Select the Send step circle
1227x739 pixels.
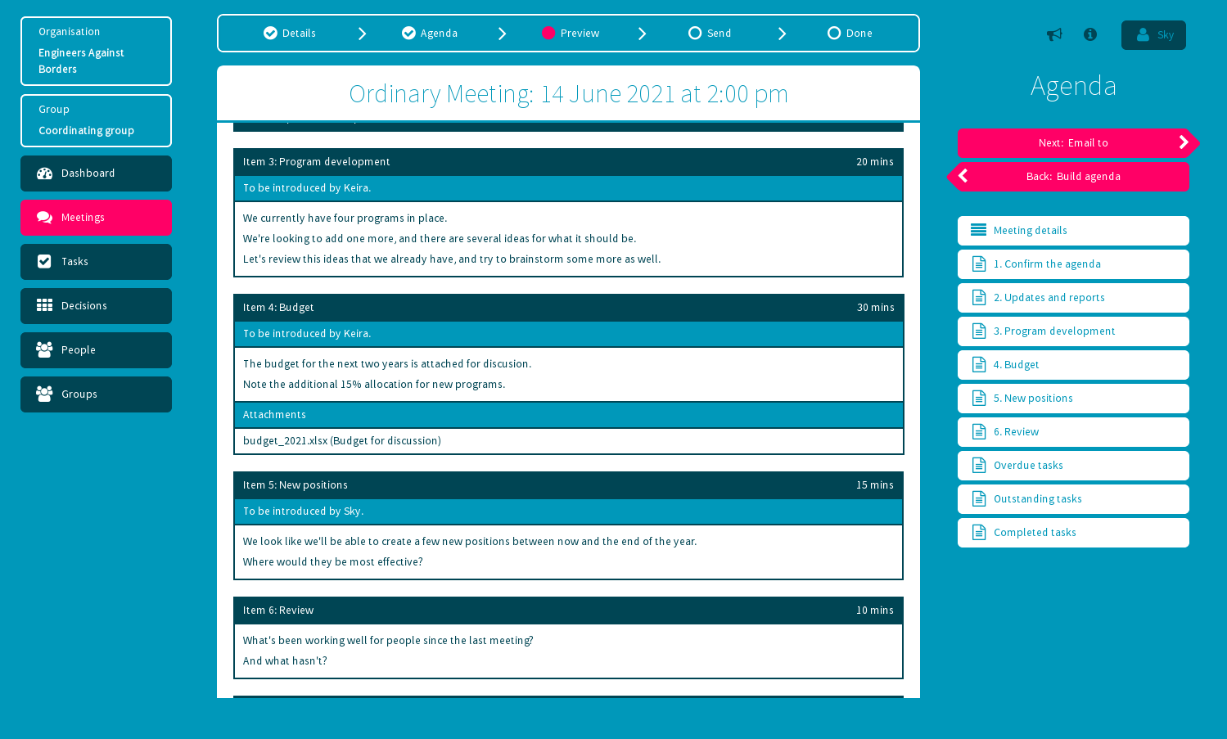(x=695, y=34)
